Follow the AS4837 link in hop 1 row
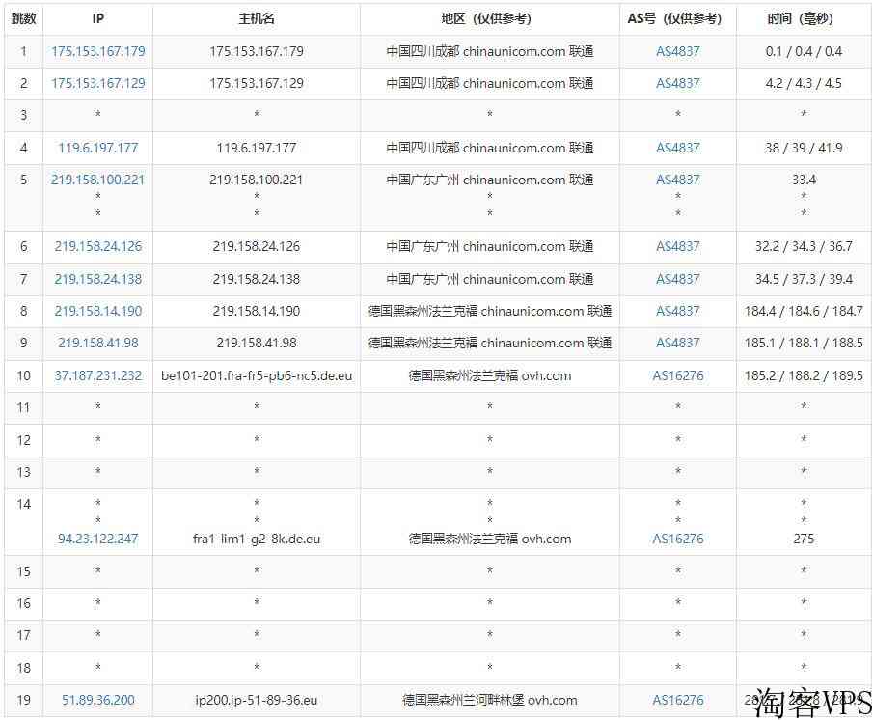This screenshot has width=873, height=720. pos(677,51)
